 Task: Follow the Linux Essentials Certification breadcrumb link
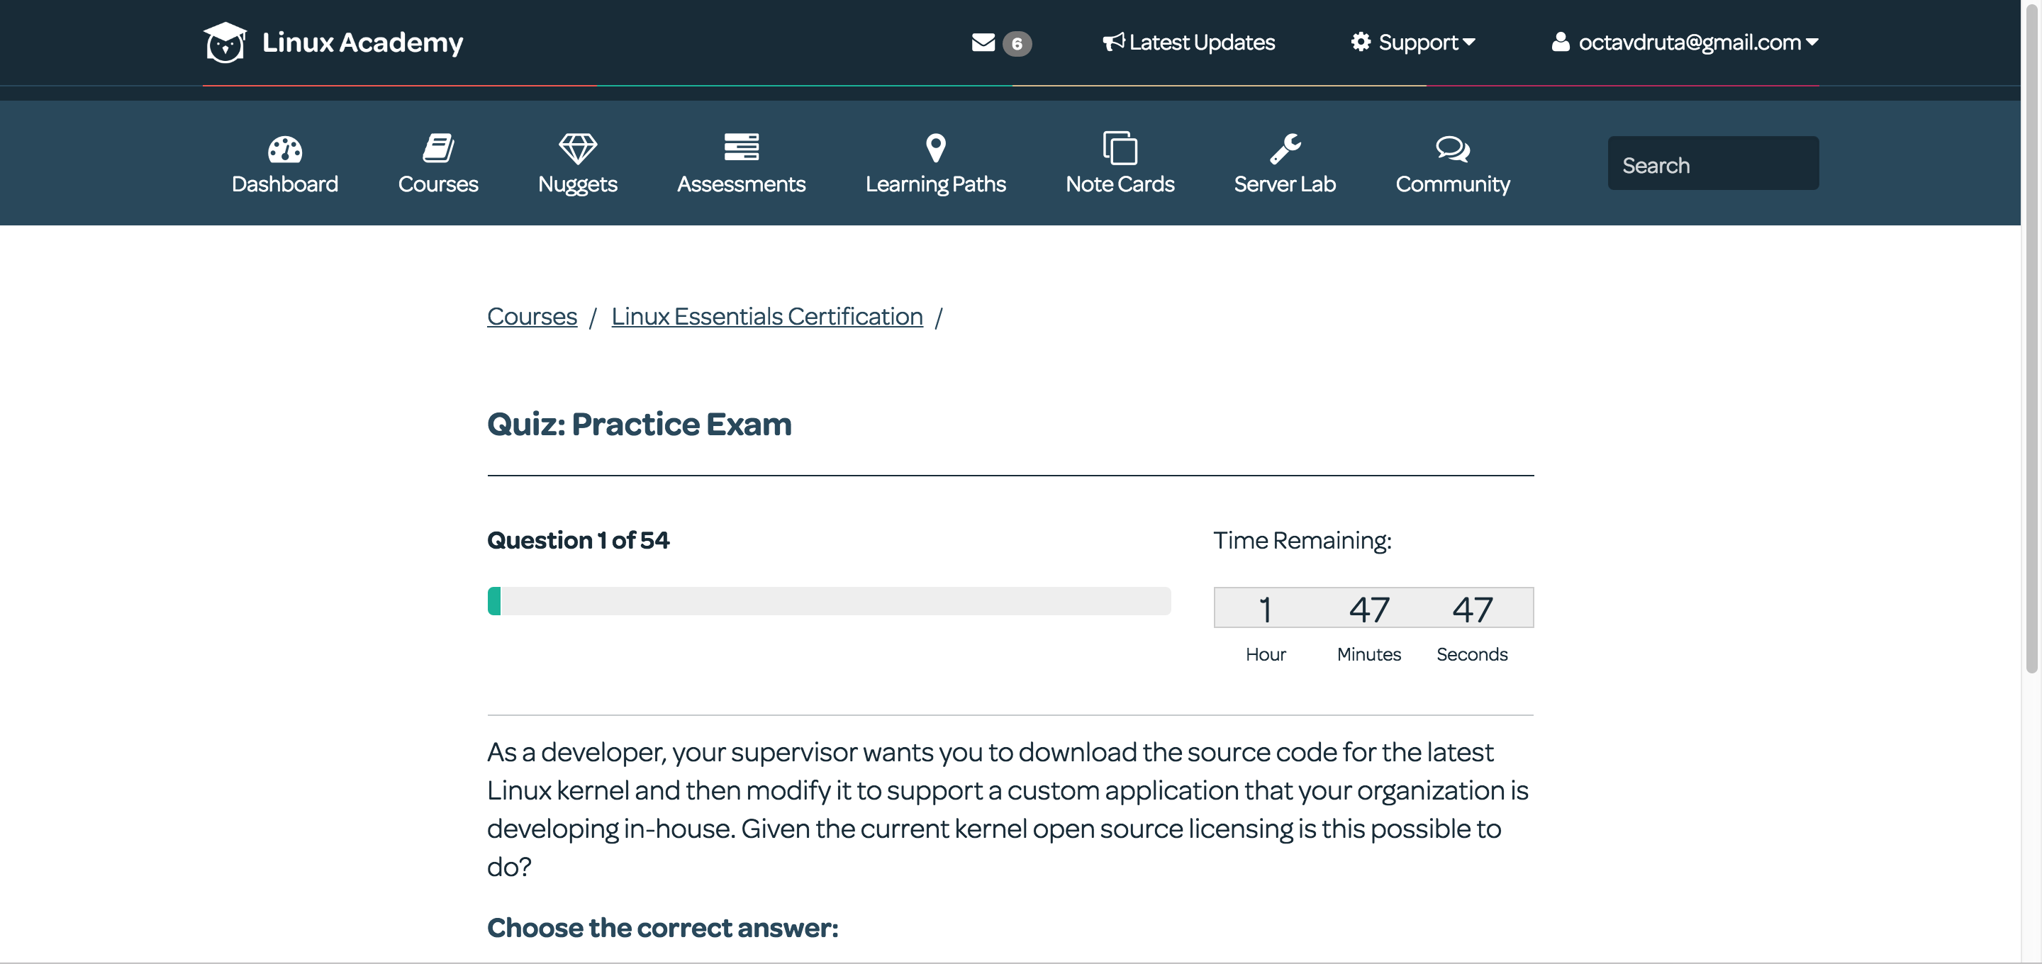tap(766, 316)
